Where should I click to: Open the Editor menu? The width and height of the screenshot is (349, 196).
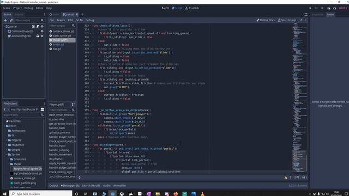pyautogui.click(x=39, y=8)
